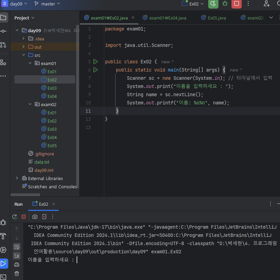
Task: Click the project tree vertical scrollbar
Action: coord(78,106)
